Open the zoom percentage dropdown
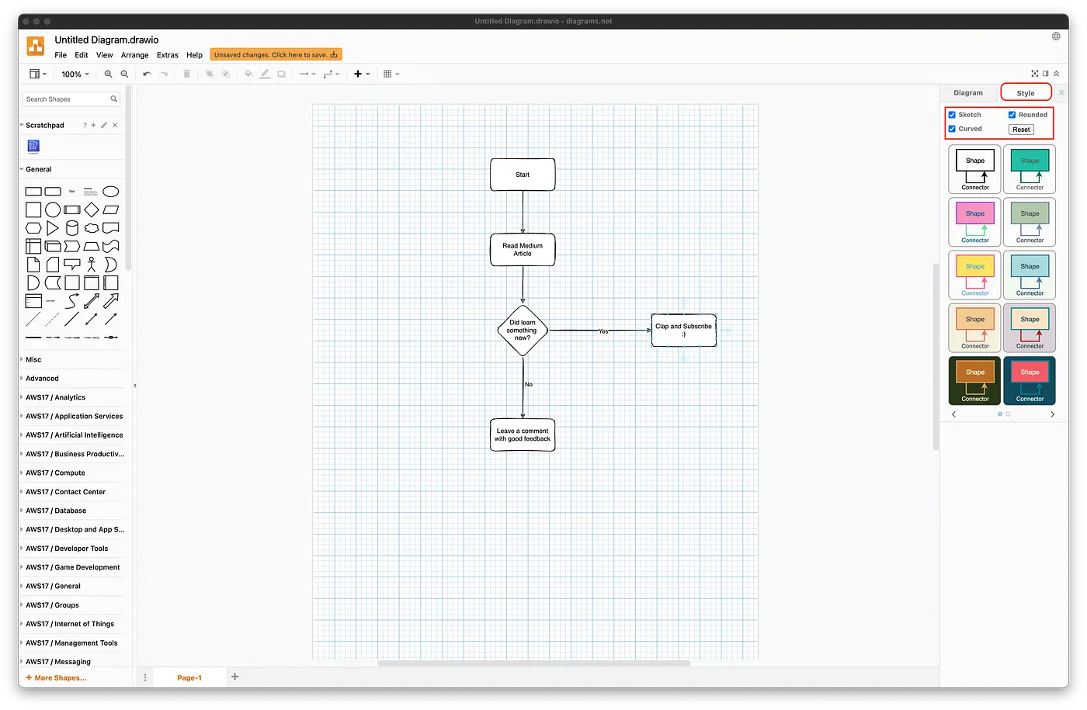The width and height of the screenshot is (1087, 710). [74, 74]
